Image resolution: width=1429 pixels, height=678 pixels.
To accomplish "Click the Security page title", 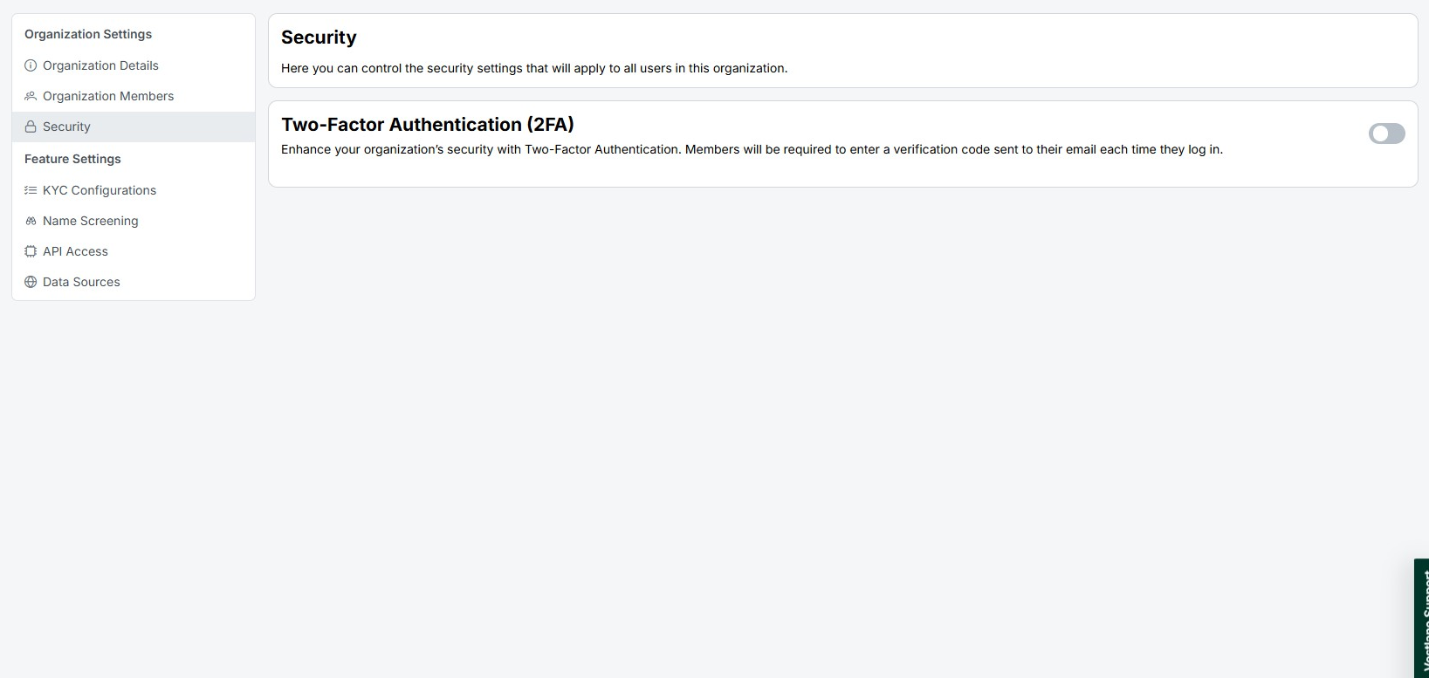I will (319, 38).
